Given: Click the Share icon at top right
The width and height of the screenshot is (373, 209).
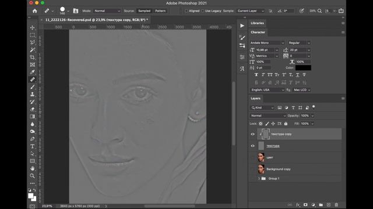Looking at the screenshot, I should pyautogui.click(x=341, y=10).
